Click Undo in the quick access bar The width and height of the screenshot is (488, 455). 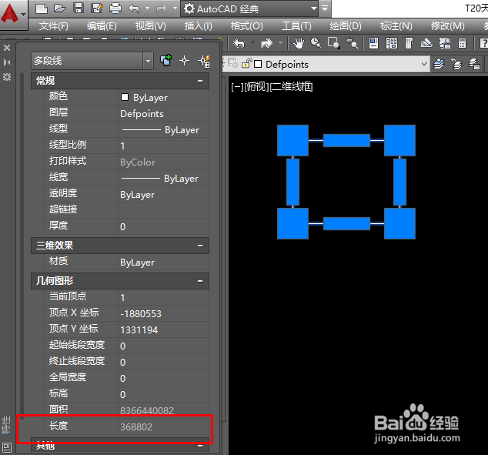click(134, 8)
